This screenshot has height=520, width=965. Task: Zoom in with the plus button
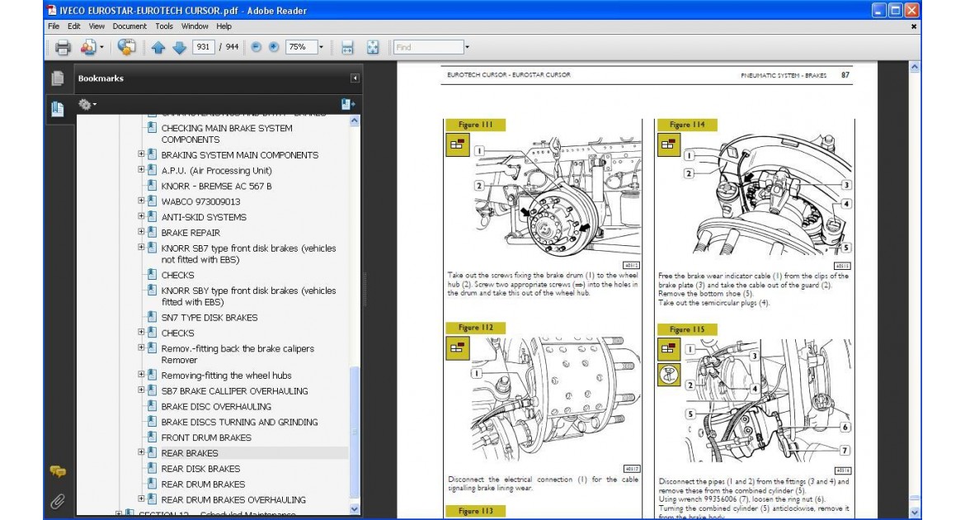(274, 47)
